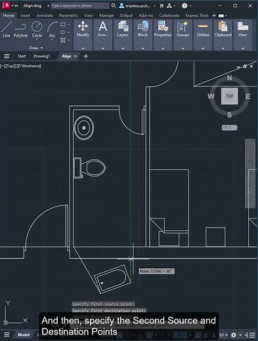Rotate view to East on ViewCube
Screen dimensions: 258x341
(x=247, y=96)
